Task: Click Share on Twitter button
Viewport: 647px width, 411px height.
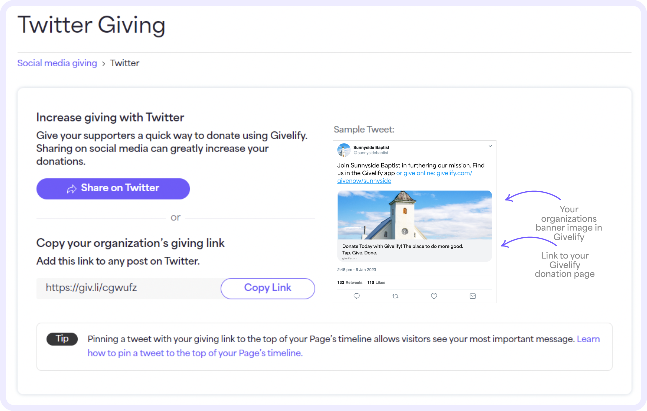Action: pyautogui.click(x=113, y=188)
